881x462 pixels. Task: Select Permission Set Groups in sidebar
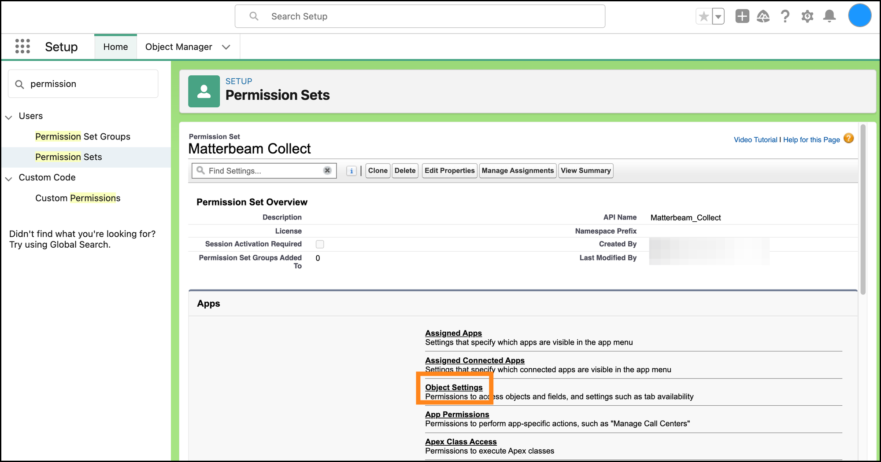click(83, 136)
